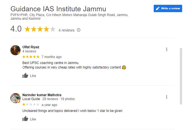This screenshot has width=192, height=130.
Task: Click the 4.0 rating number
Action: 16,29
